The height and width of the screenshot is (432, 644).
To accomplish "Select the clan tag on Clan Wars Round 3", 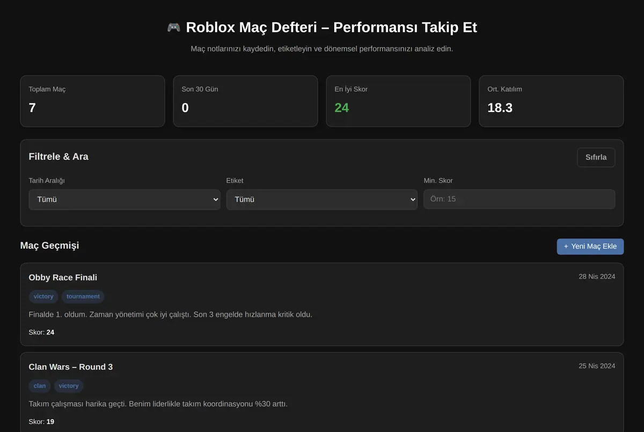I will (40, 386).
